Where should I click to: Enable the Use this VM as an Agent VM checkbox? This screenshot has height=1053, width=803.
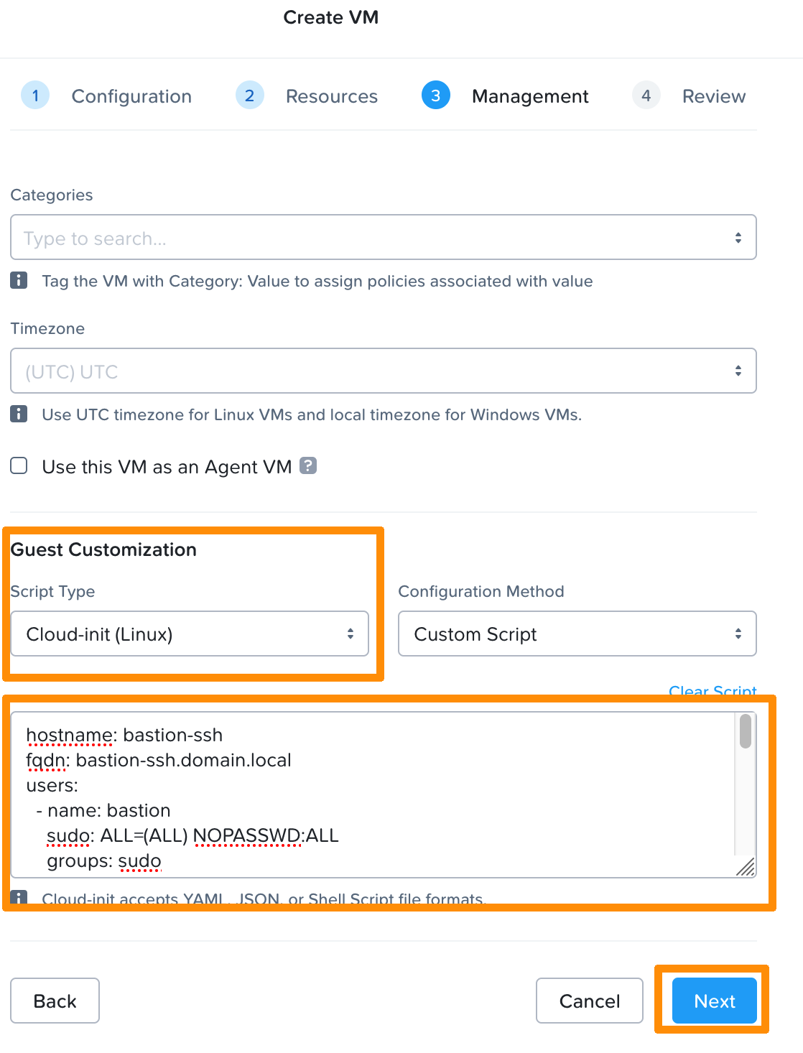coord(18,465)
